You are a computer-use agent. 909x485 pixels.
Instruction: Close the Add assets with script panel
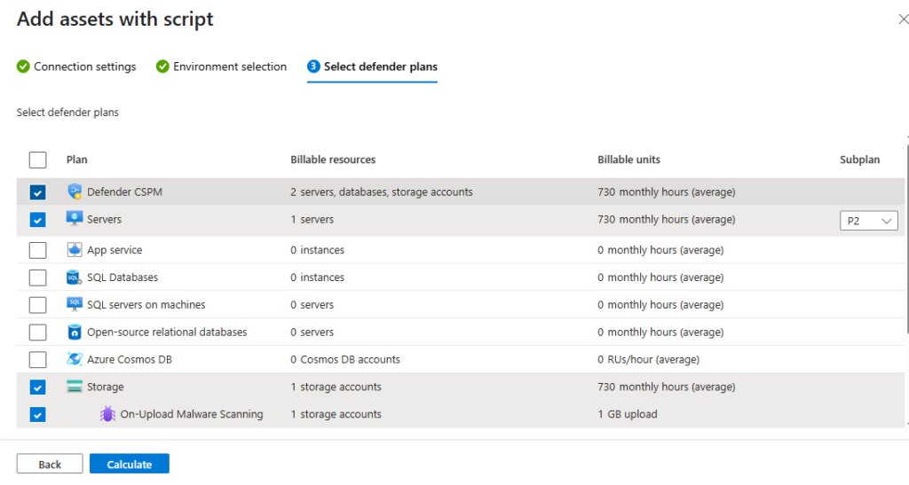click(x=903, y=20)
